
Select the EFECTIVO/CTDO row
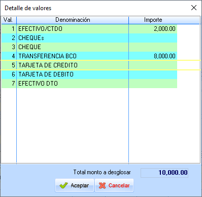pos(89,29)
